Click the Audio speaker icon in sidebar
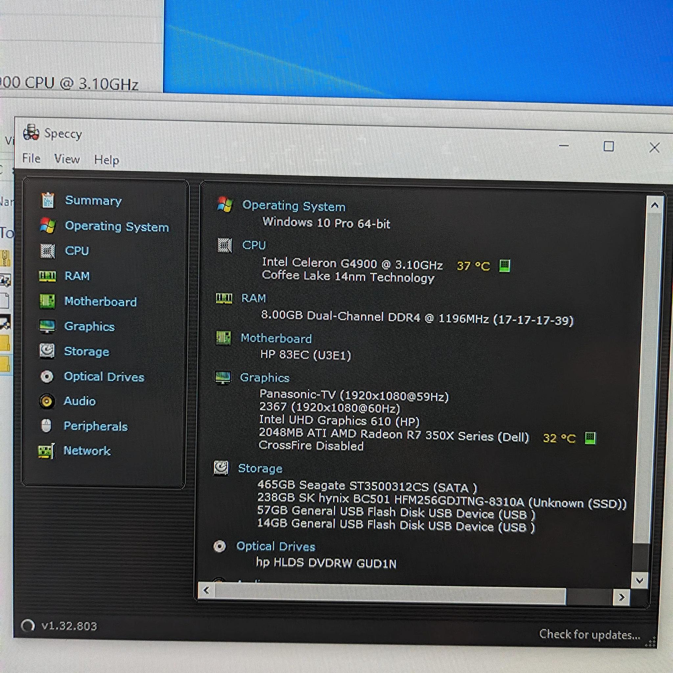 [47, 401]
